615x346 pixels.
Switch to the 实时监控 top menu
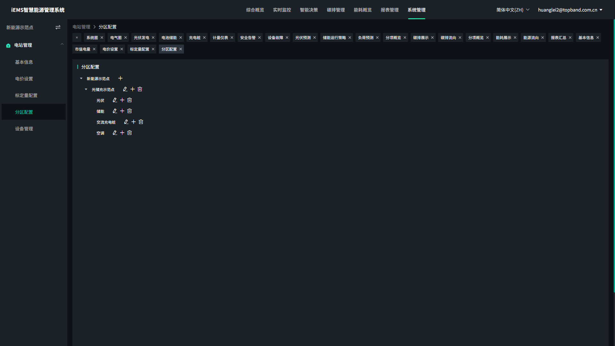click(x=282, y=10)
